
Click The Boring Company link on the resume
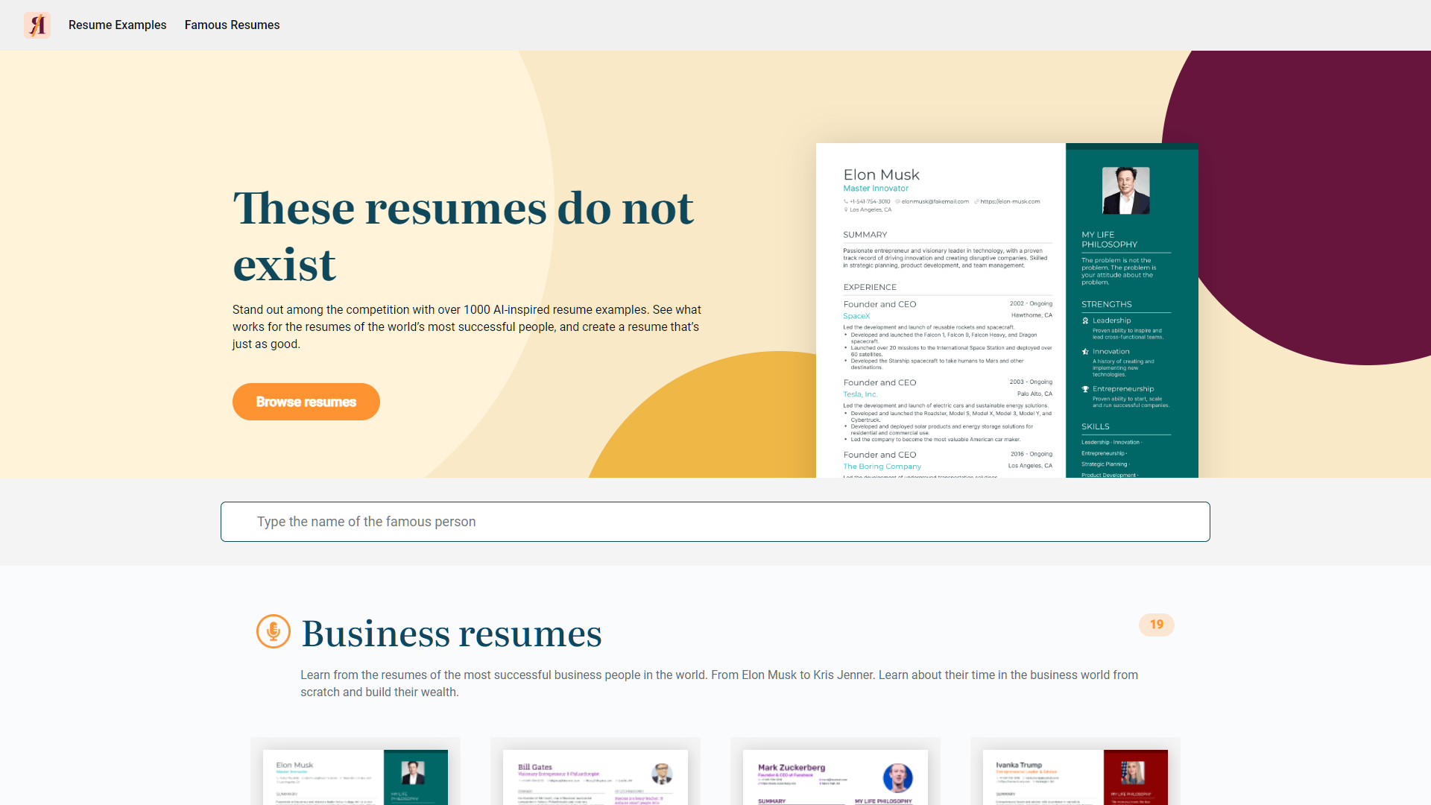coord(882,466)
